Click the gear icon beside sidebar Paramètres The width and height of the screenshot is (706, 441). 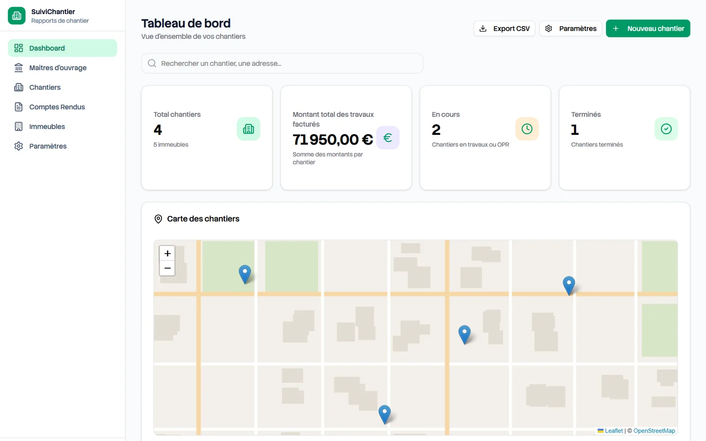click(x=19, y=146)
